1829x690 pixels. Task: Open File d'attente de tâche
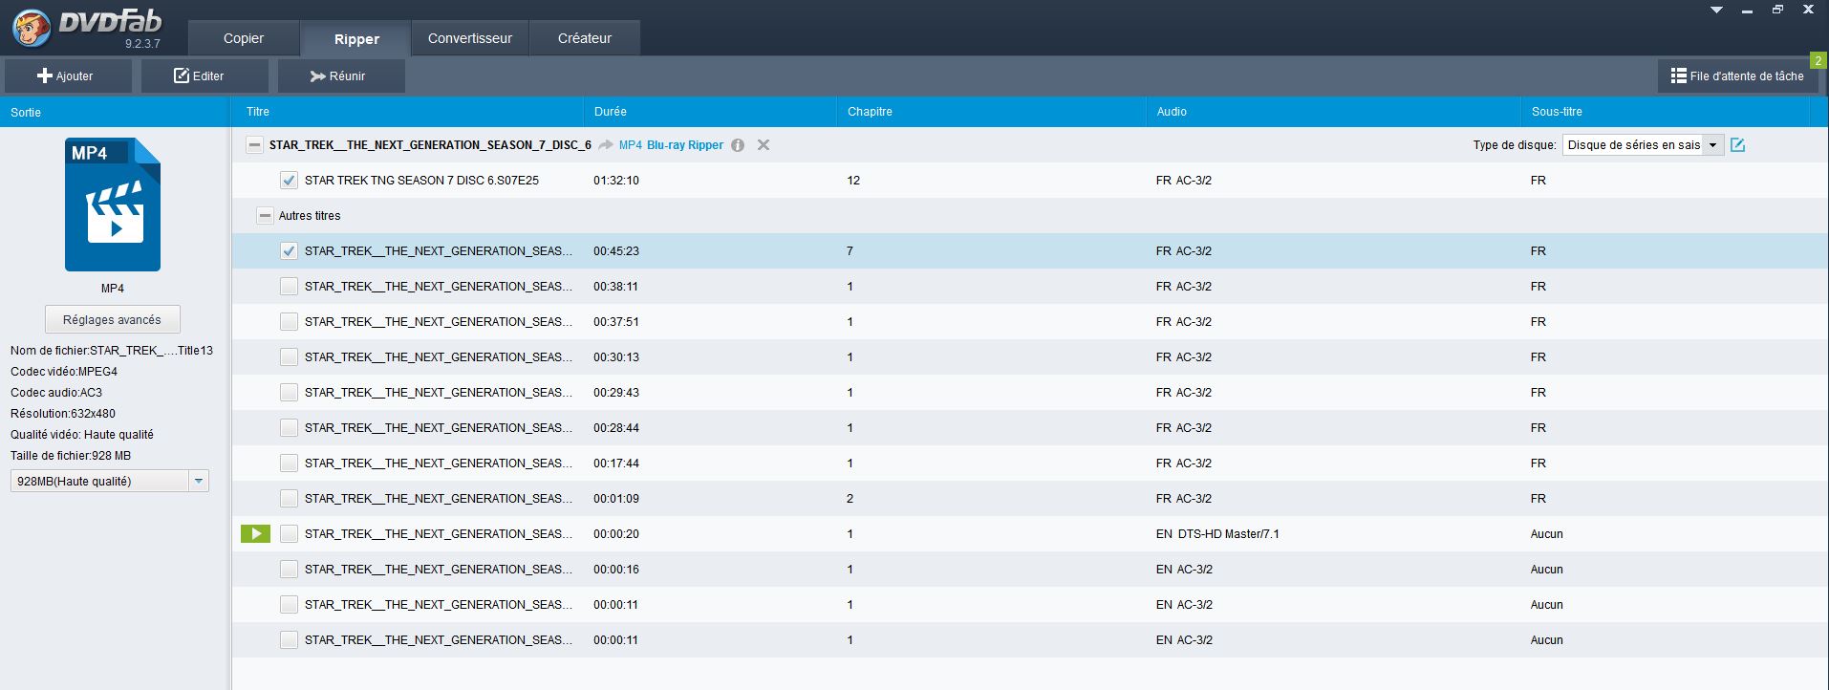(x=1737, y=76)
